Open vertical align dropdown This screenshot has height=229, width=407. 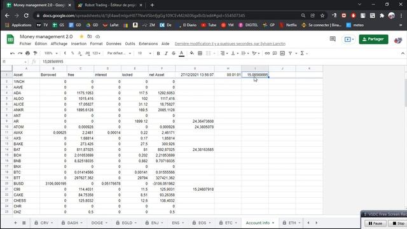[x=235, y=53]
